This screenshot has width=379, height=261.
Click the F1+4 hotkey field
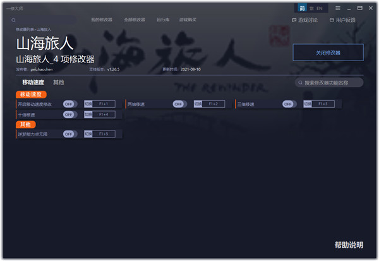[104, 114]
